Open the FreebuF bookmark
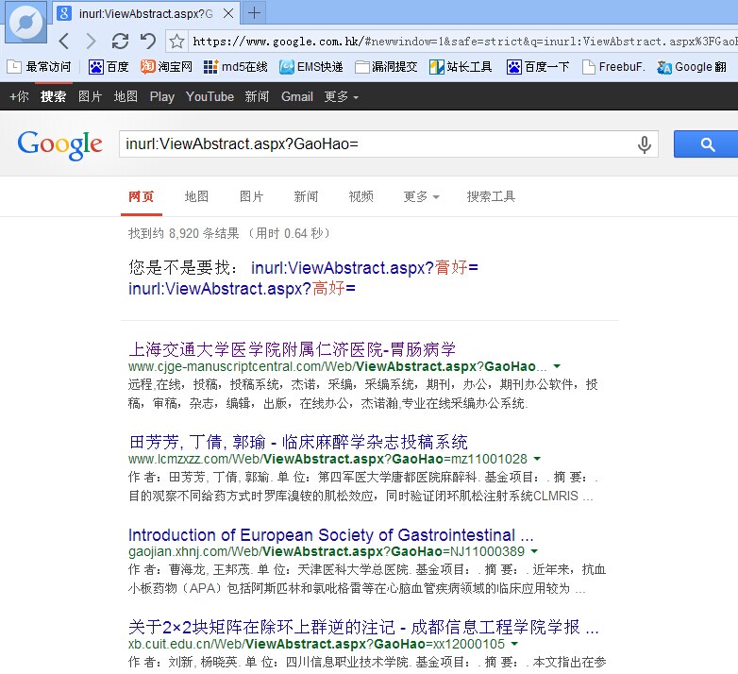 pos(613,67)
